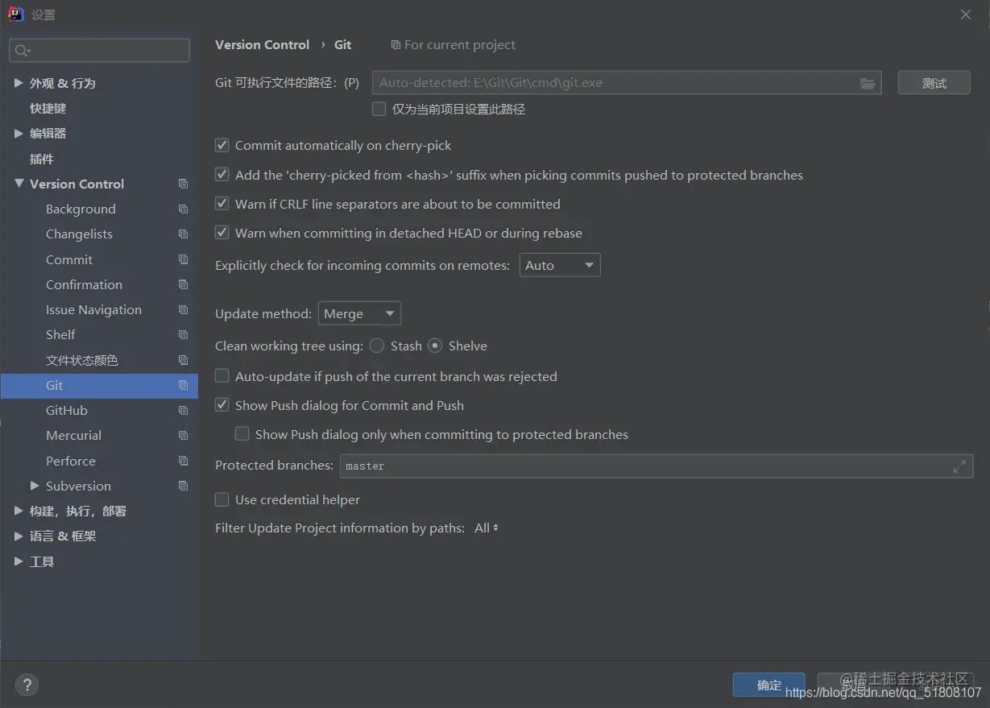Check '仅为当前项目设置此路径' checkbox
The image size is (990, 708).
coord(379,109)
